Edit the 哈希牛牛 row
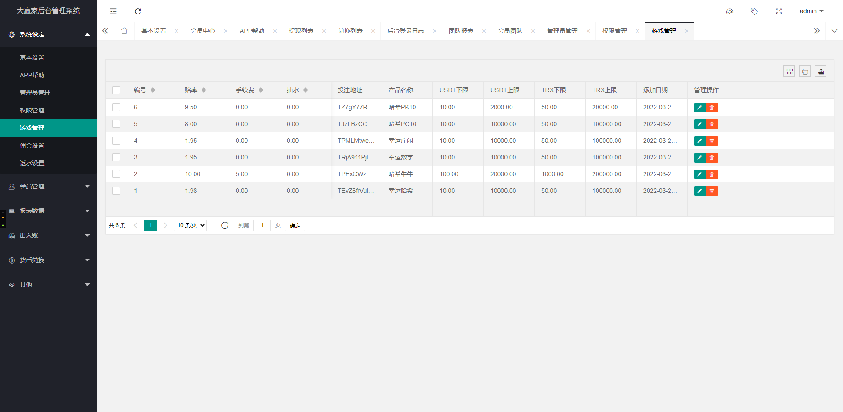 tap(700, 174)
